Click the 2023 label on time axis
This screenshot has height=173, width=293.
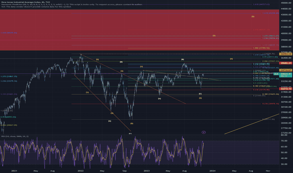point(146,171)
